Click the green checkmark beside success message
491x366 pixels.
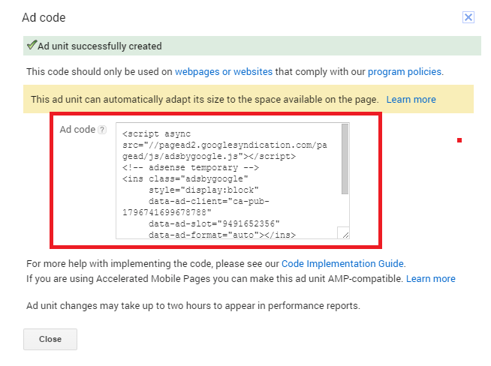(x=32, y=45)
